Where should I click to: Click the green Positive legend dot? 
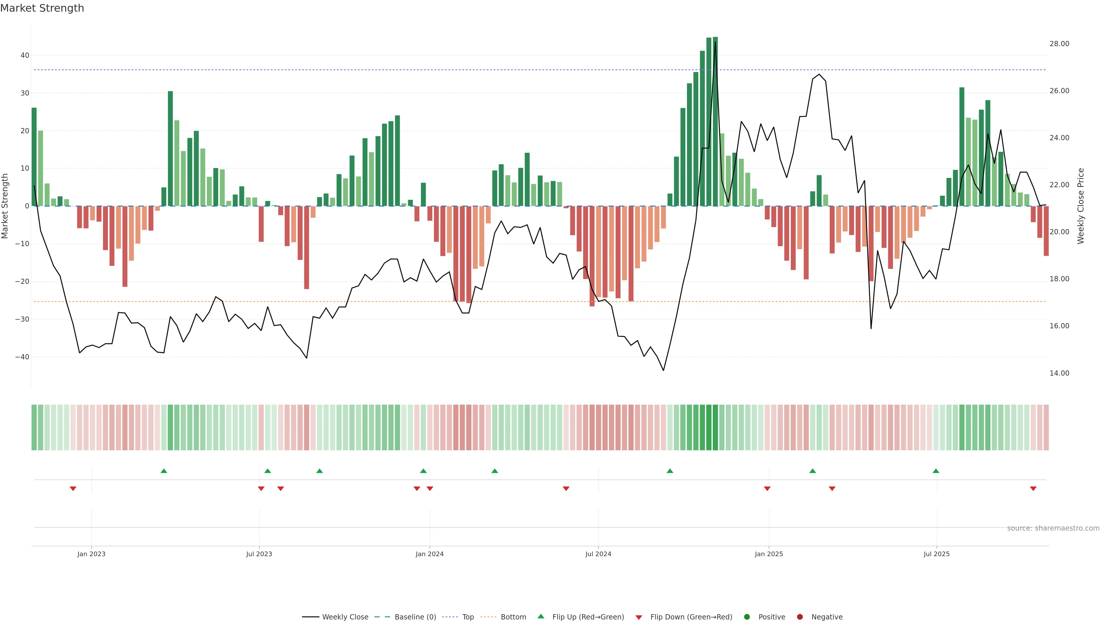(x=747, y=617)
